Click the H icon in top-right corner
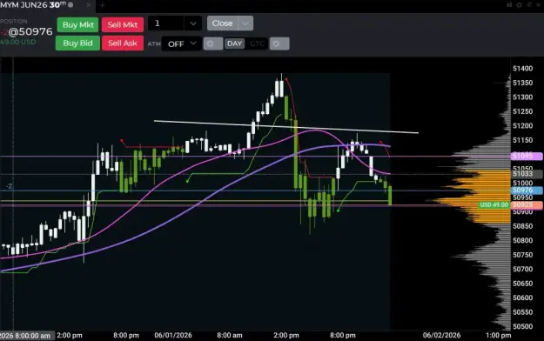 [x=509, y=5]
